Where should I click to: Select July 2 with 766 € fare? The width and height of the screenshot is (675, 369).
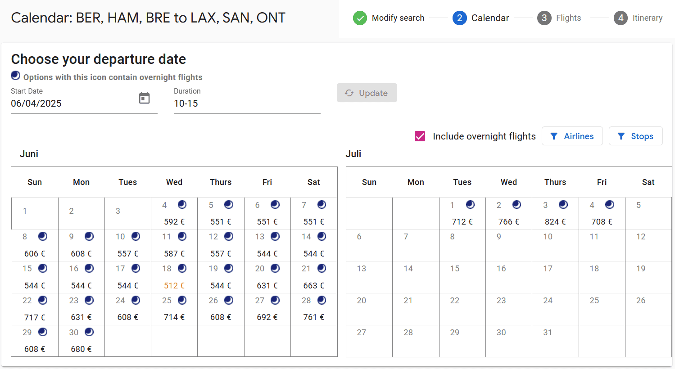tap(508, 221)
